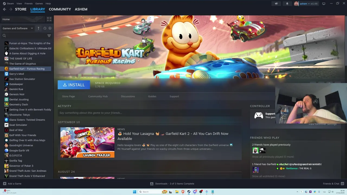Switch to Big Picture mode monitor icon
The width and height of the screenshot is (347, 195).
click(x=324, y=4)
